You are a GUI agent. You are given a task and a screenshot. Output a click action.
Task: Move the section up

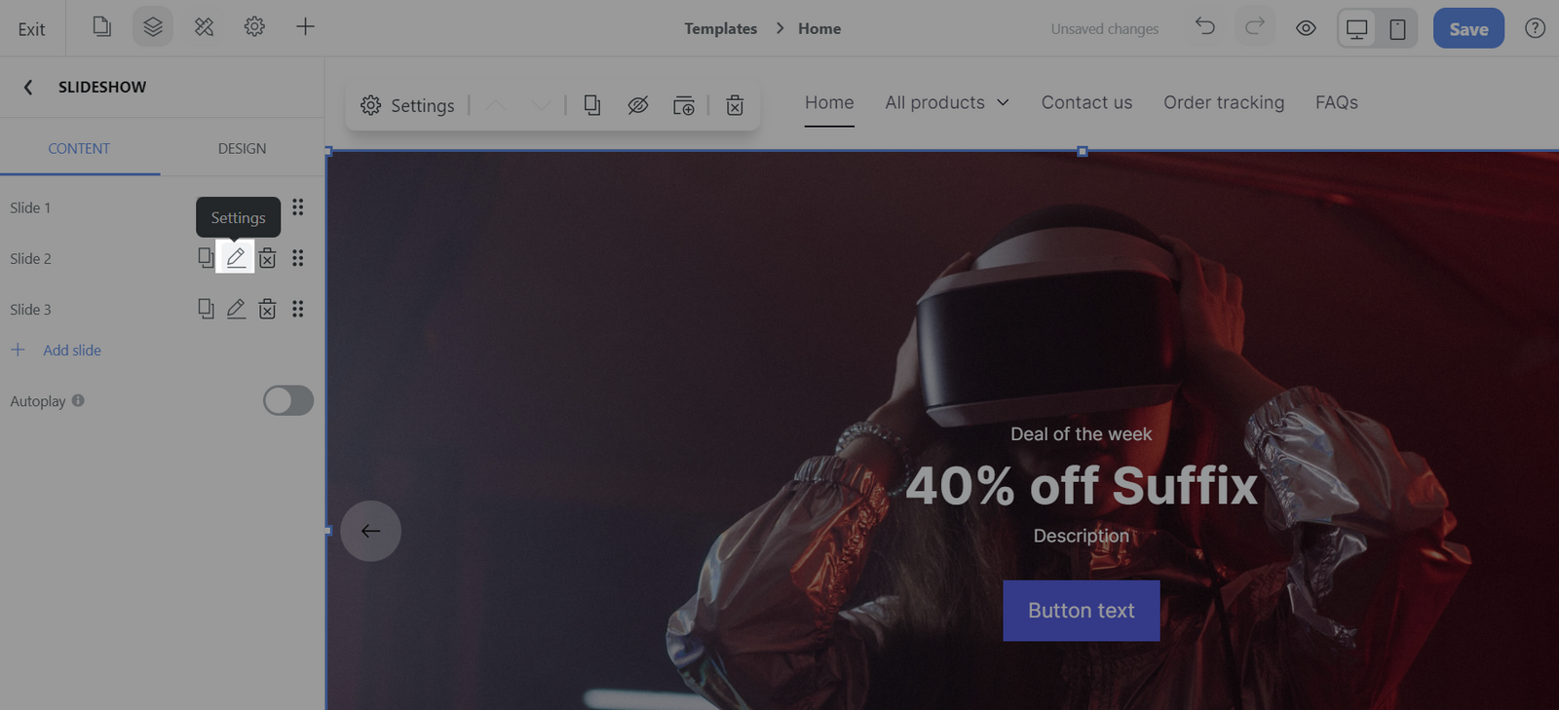pos(495,105)
